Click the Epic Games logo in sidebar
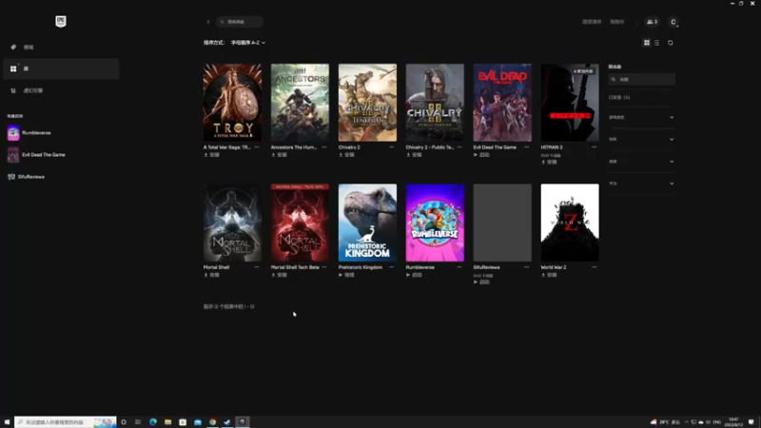This screenshot has width=761, height=428. 61,21
